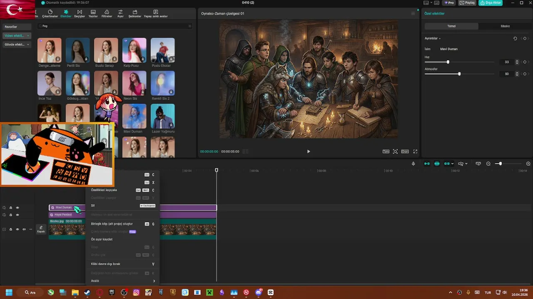Zoom in the timeline

click(528, 164)
